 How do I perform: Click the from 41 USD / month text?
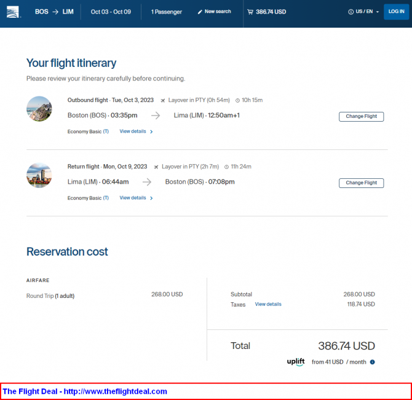[339, 362]
